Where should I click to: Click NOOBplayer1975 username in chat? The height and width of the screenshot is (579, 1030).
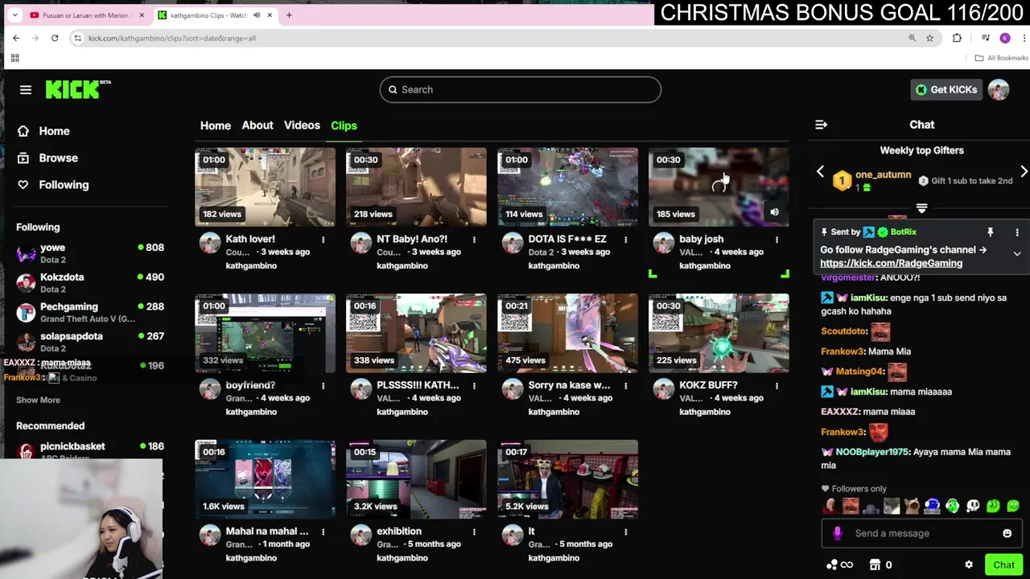[872, 452]
